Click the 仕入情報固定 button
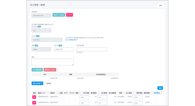 click(37, 70)
